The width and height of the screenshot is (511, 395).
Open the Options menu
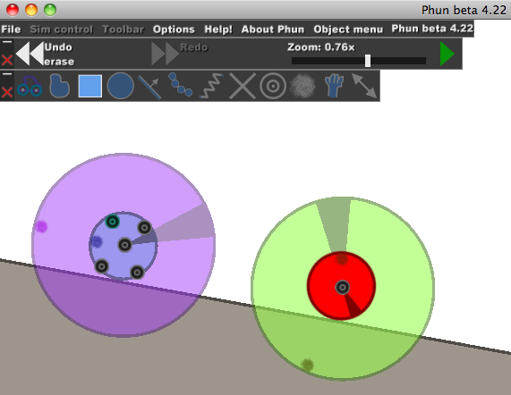pos(174,29)
